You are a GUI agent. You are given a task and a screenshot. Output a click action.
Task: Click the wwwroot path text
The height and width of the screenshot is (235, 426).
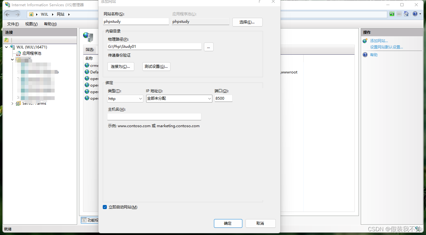coord(289,72)
